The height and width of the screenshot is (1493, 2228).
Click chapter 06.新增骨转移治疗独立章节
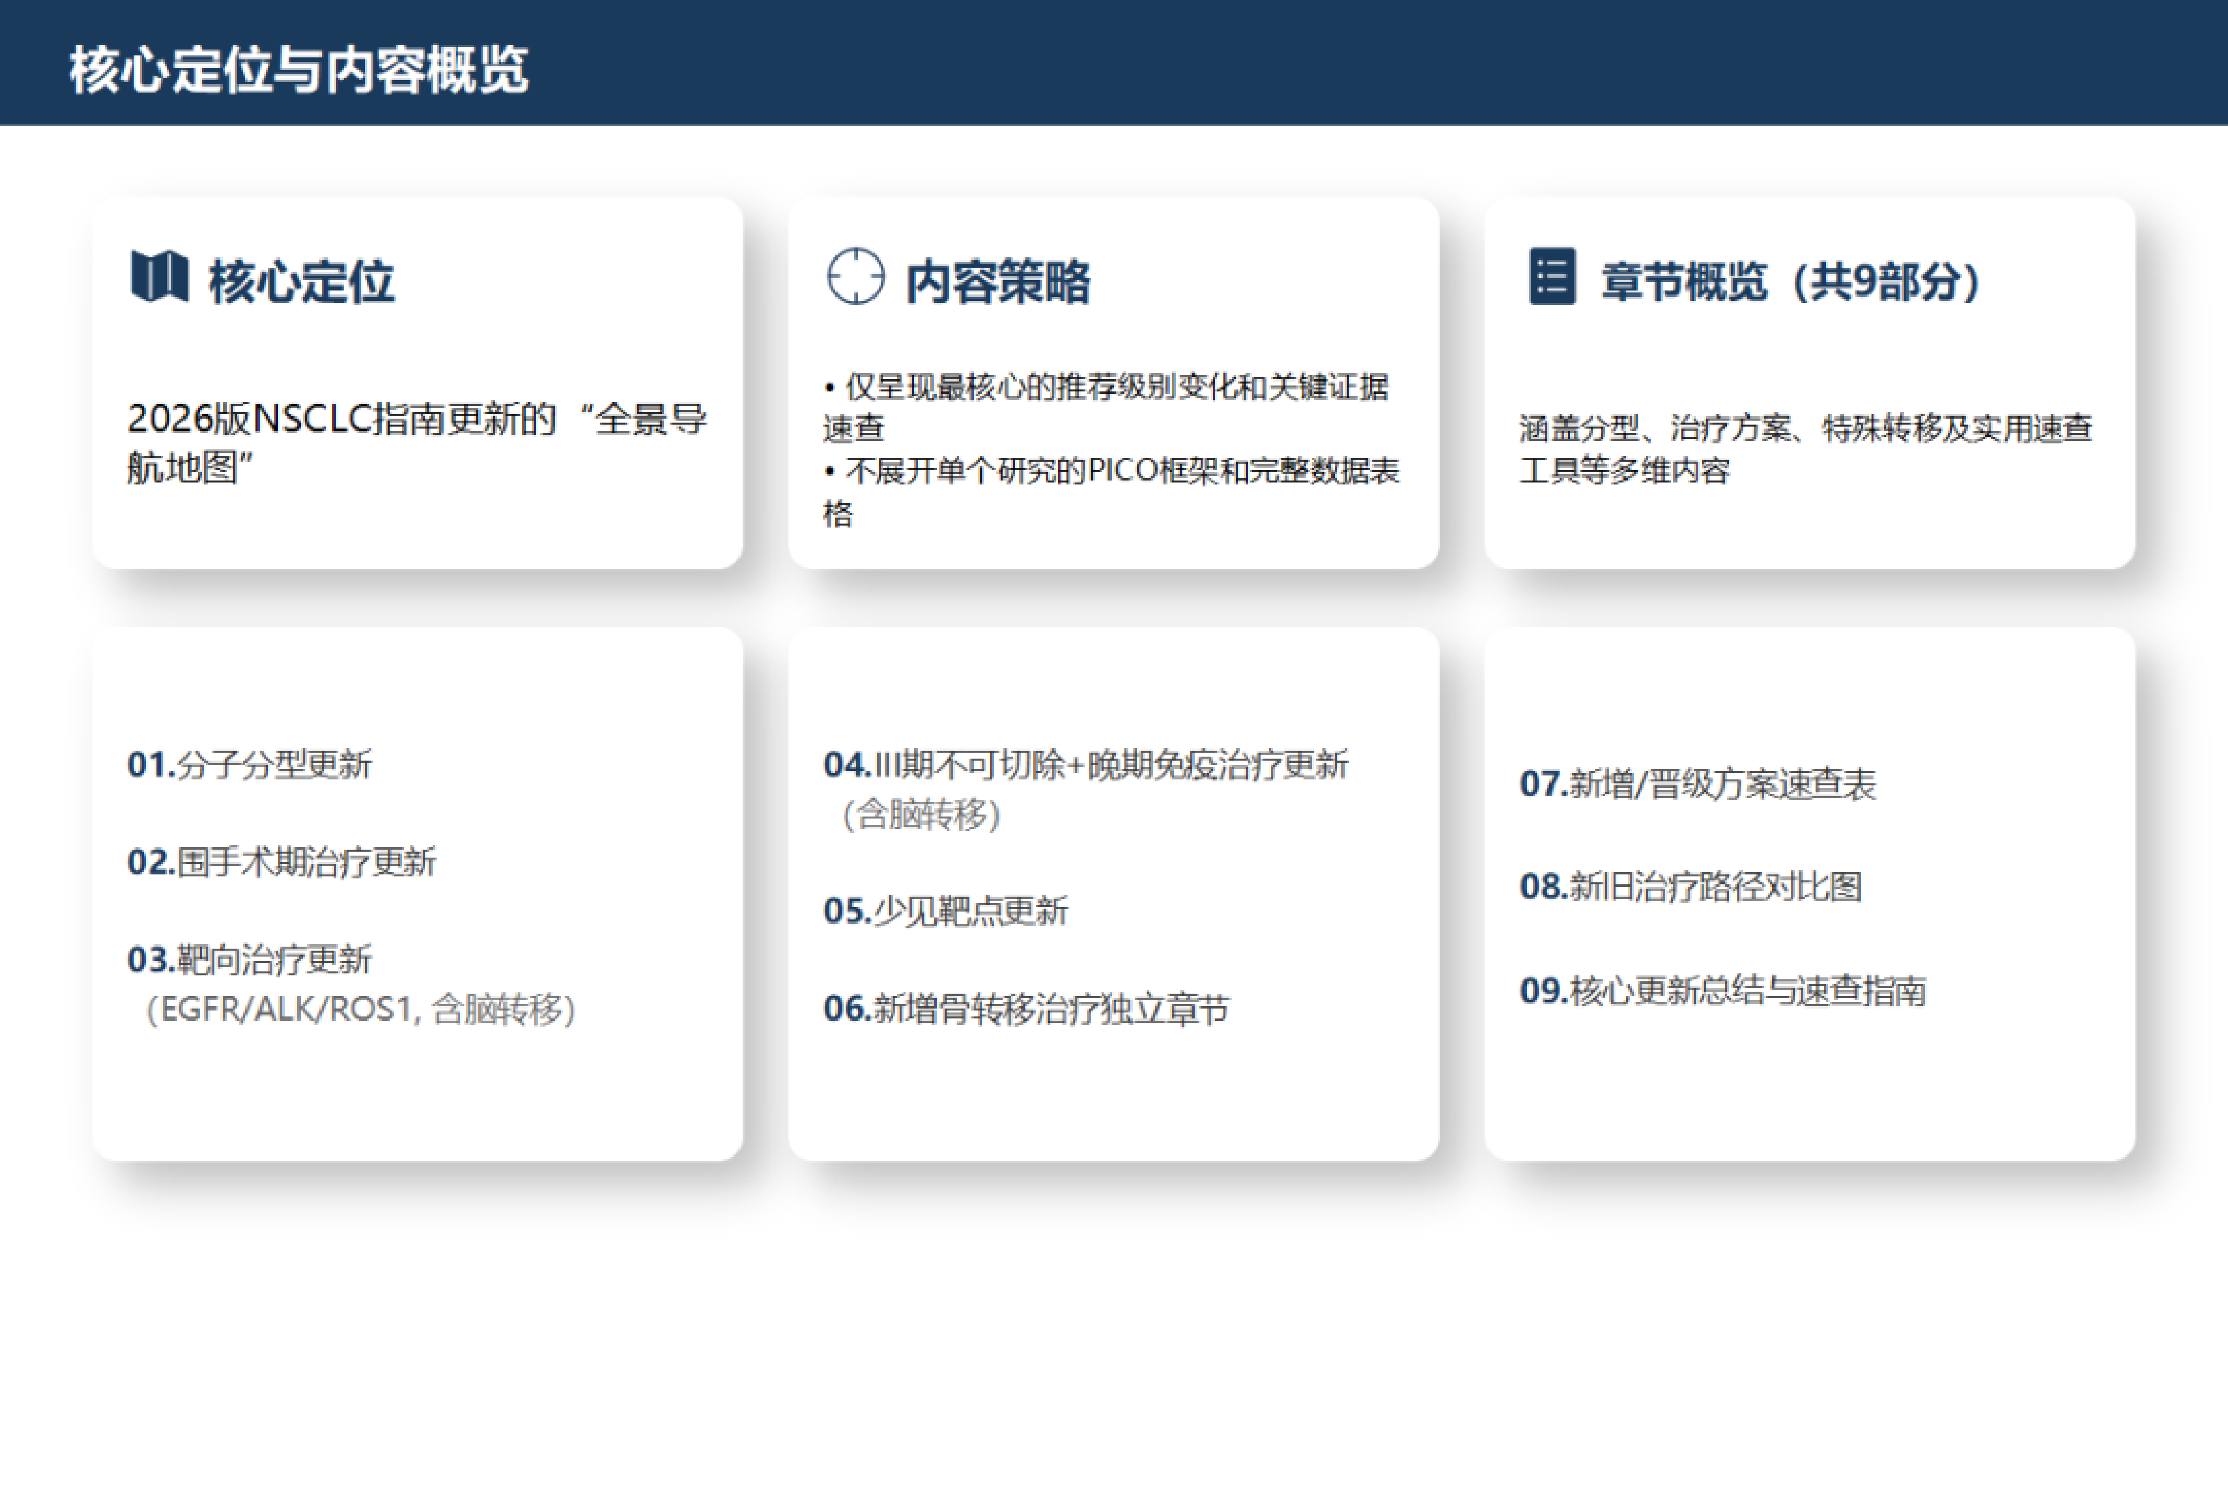coord(1027,1009)
